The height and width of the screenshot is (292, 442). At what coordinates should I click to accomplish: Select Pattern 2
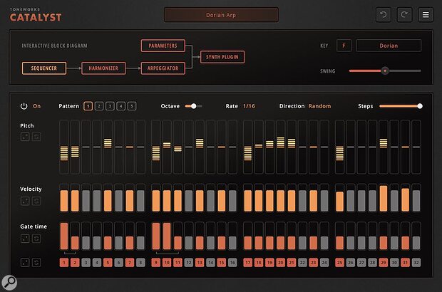(99, 106)
